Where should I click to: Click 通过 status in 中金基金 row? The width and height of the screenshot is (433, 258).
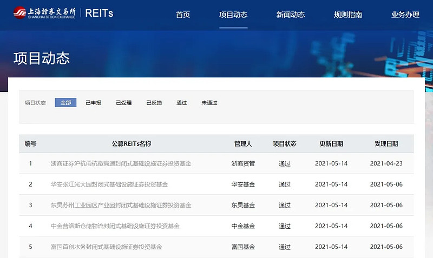tap(285, 226)
